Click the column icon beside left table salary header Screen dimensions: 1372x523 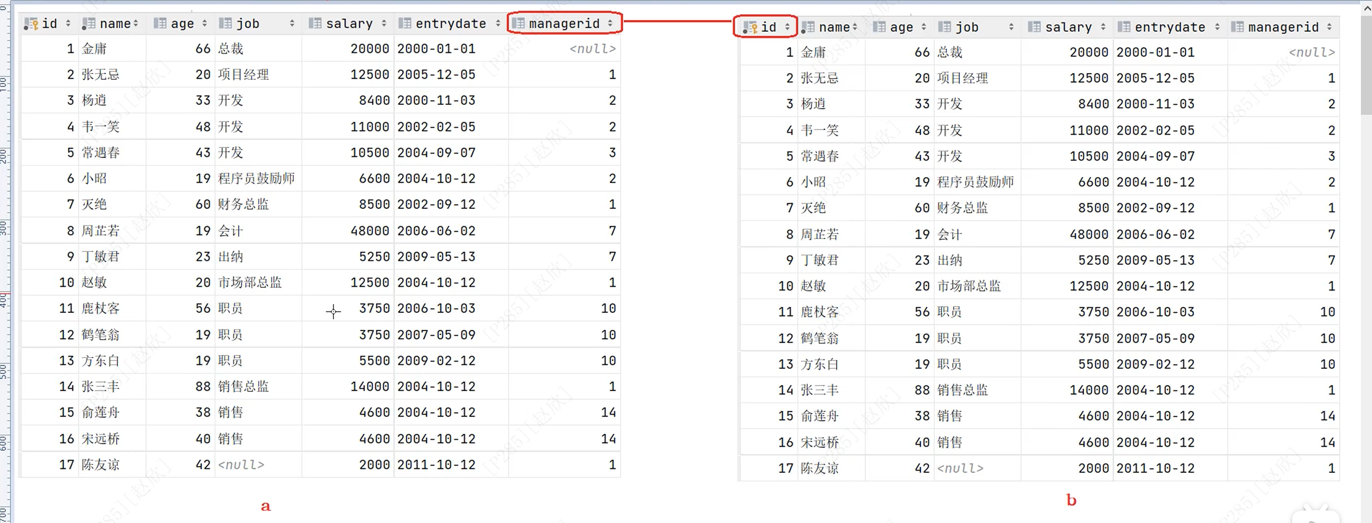[315, 24]
